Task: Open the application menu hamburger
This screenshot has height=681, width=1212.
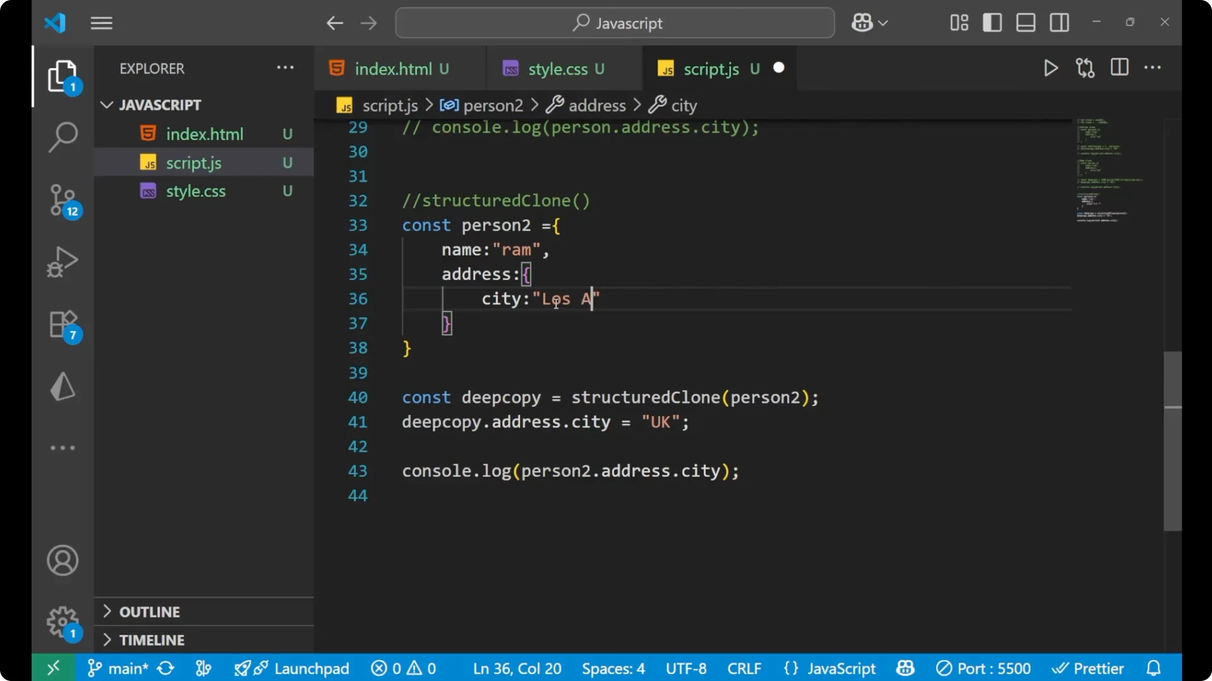Action: pyautogui.click(x=101, y=23)
